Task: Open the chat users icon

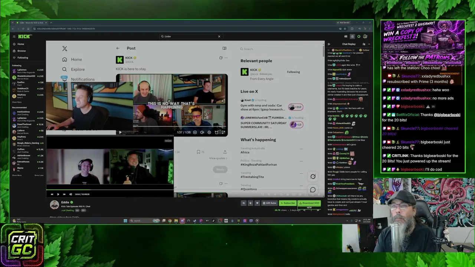Action: pos(364,44)
